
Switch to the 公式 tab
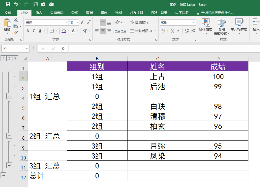75,13
